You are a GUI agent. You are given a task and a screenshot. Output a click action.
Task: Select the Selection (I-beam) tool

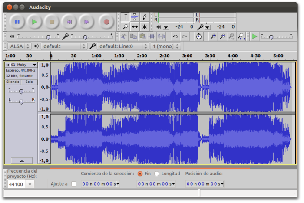tap(126, 17)
